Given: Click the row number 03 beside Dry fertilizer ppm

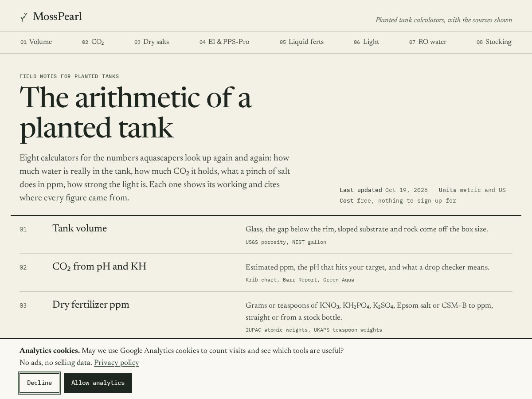Looking at the screenshot, I should 23,305.
